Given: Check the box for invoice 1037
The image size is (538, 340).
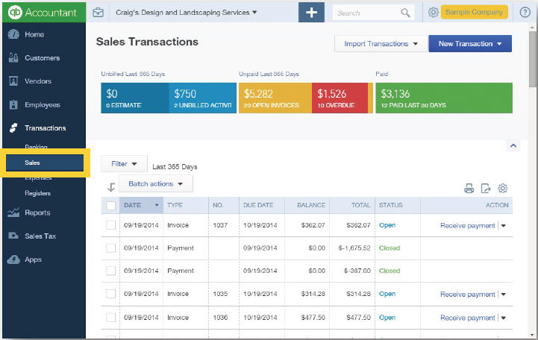Looking at the screenshot, I should 111,225.
